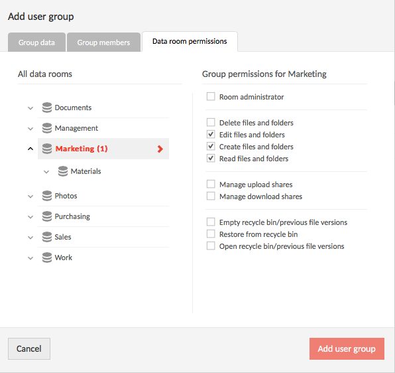This screenshot has height=373, width=395.
Task: Click the Sales data room database icon
Action: click(x=47, y=237)
